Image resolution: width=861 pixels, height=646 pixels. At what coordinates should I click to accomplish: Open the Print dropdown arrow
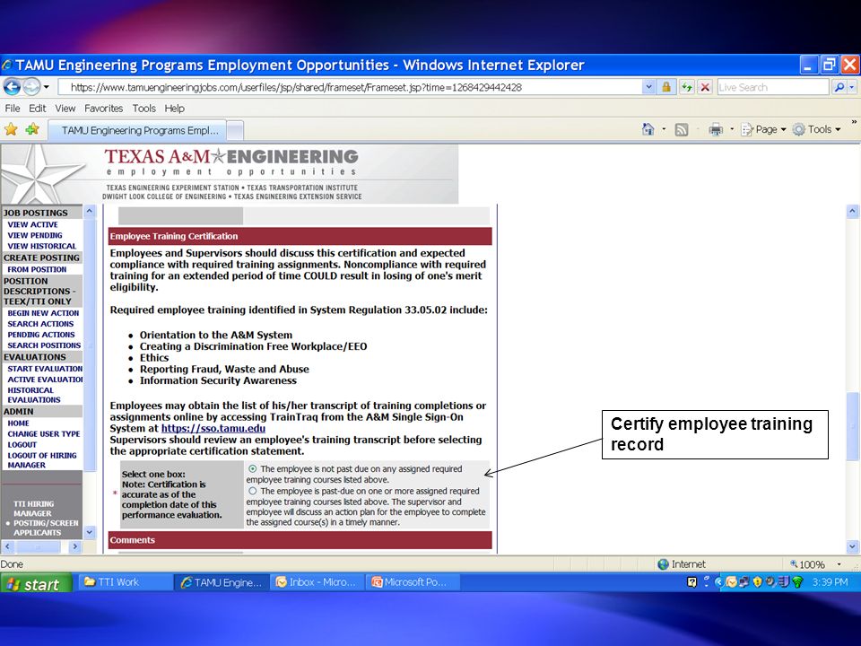pyautogui.click(x=732, y=129)
